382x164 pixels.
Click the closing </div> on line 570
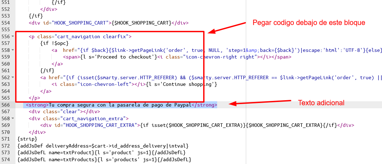click(x=37, y=132)
